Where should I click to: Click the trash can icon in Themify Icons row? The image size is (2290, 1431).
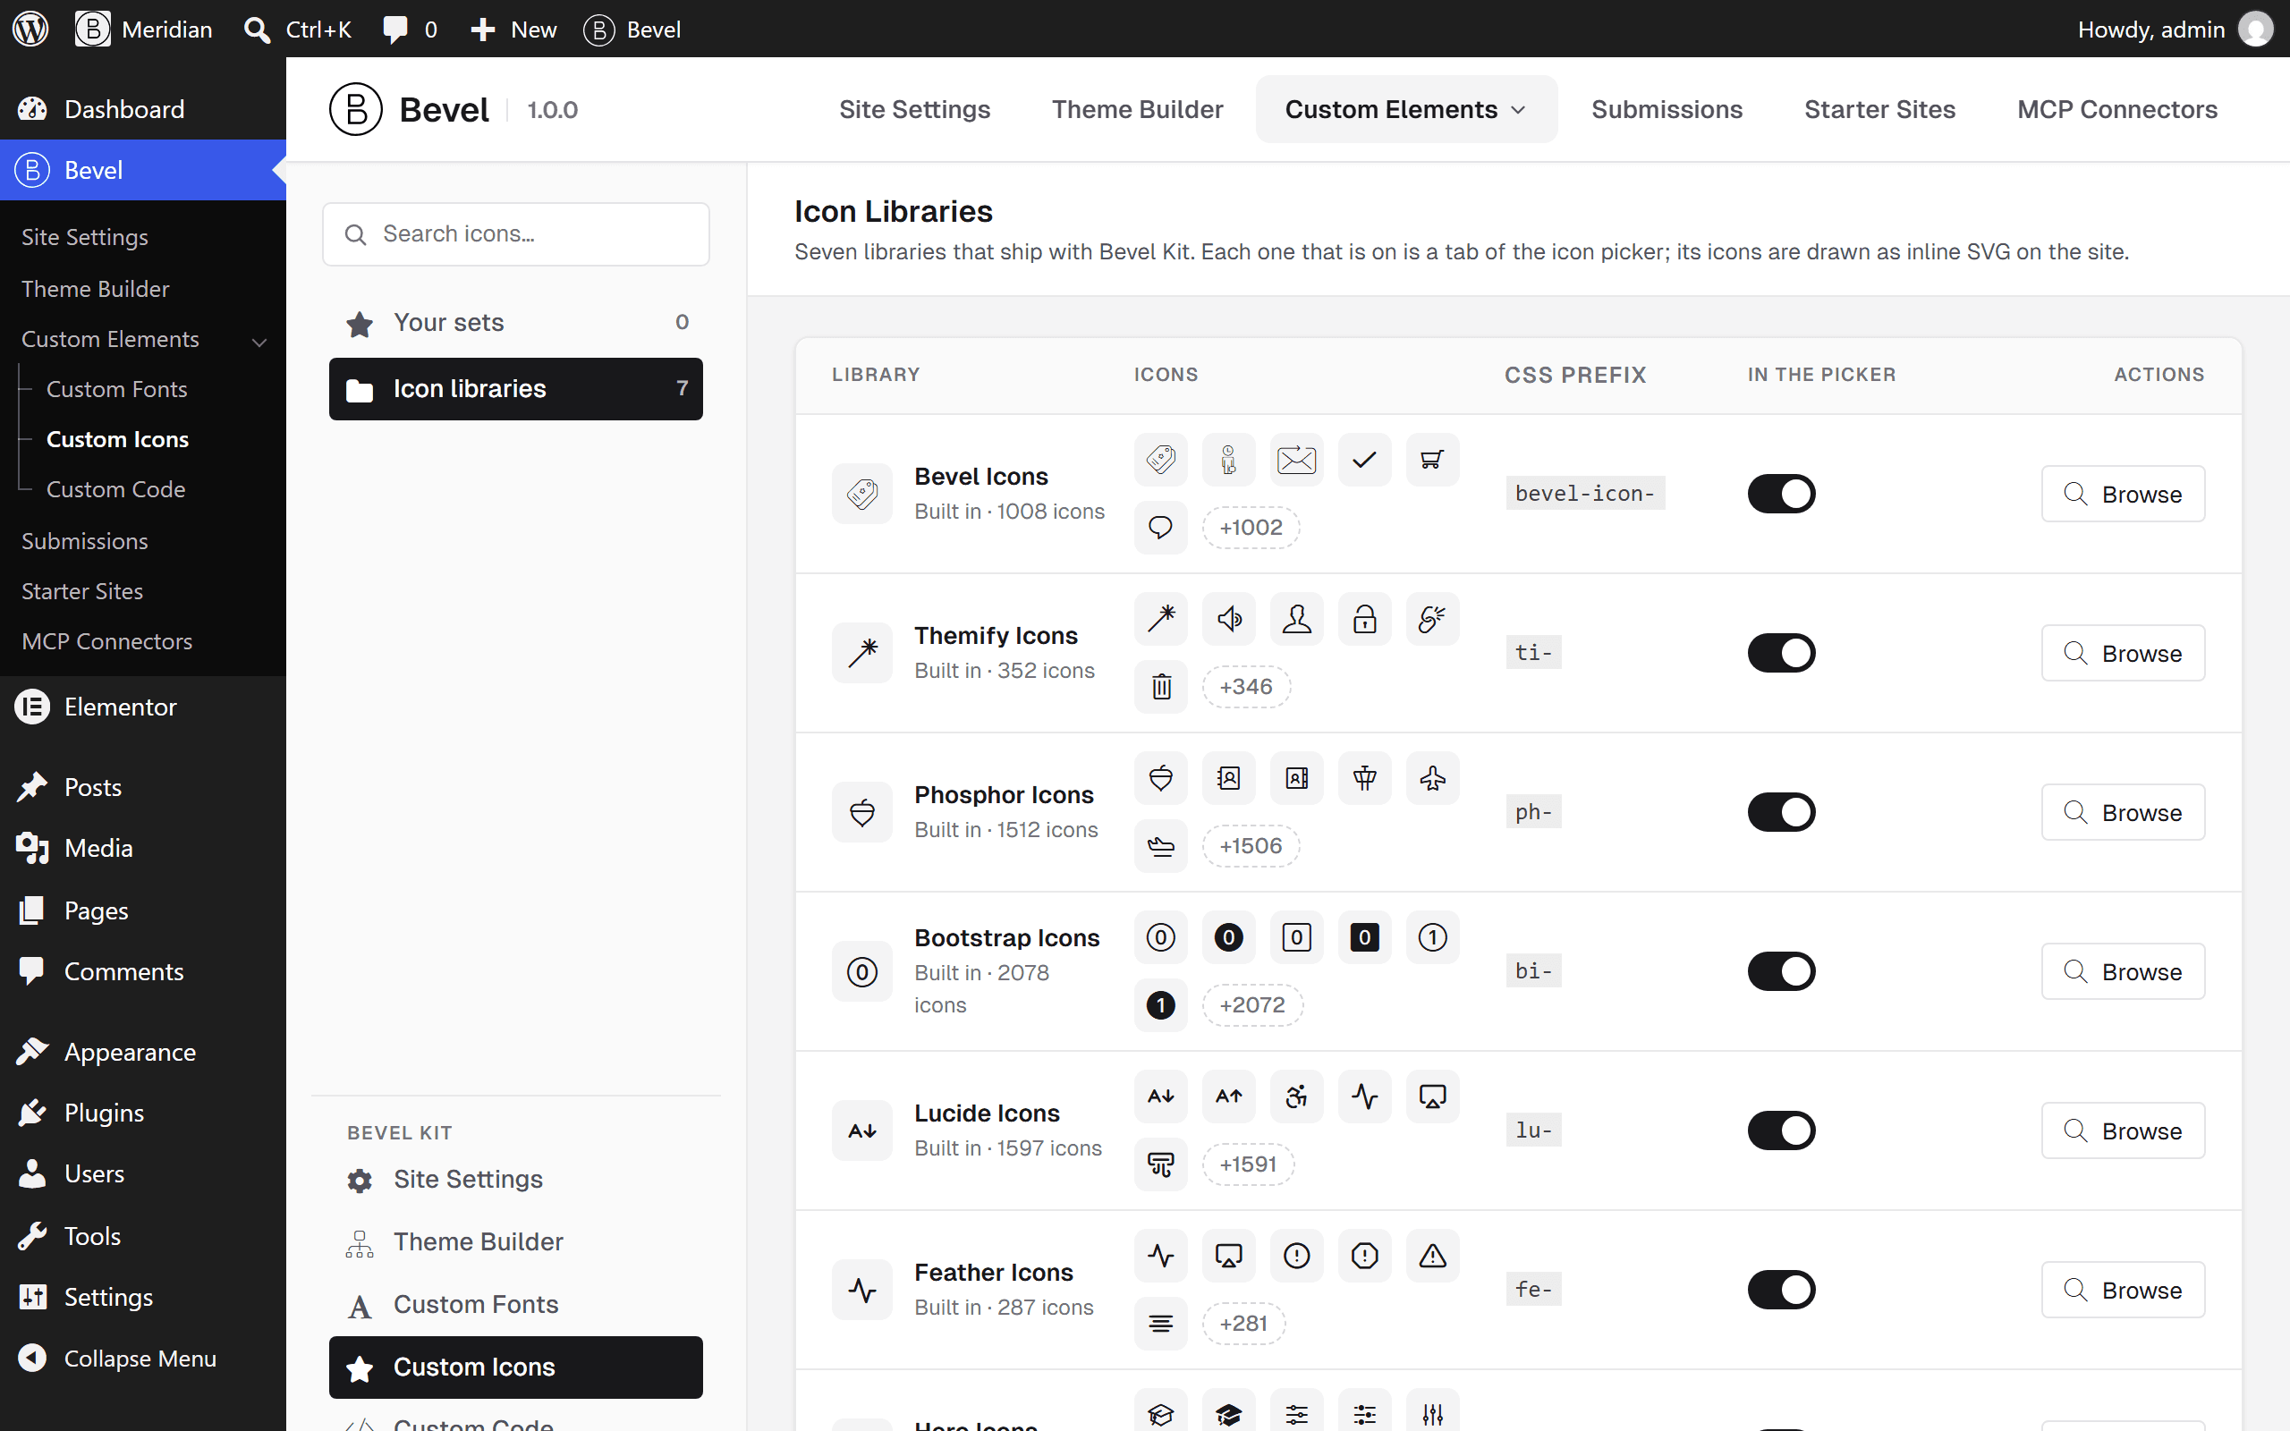1161,687
